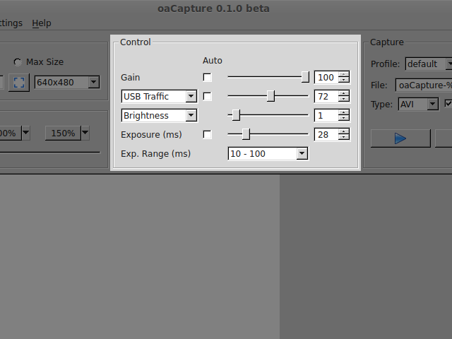Viewport: 452px width, 339px height.
Task: Click the USB Traffic slider handle
Action: 270,96
